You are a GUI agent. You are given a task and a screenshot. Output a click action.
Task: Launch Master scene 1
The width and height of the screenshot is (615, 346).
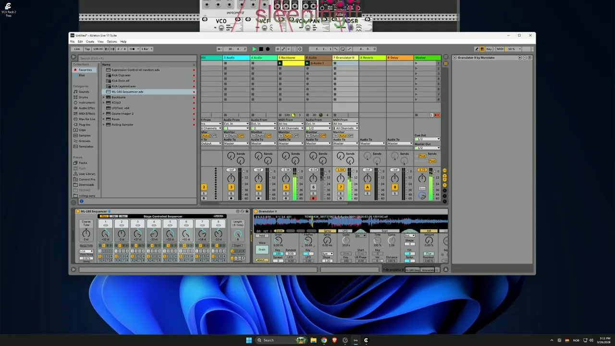(x=416, y=63)
